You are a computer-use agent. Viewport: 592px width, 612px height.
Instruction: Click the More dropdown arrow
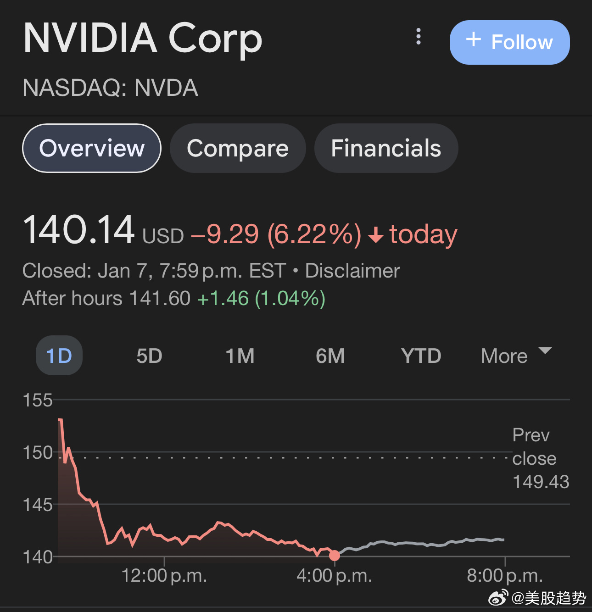click(x=545, y=351)
